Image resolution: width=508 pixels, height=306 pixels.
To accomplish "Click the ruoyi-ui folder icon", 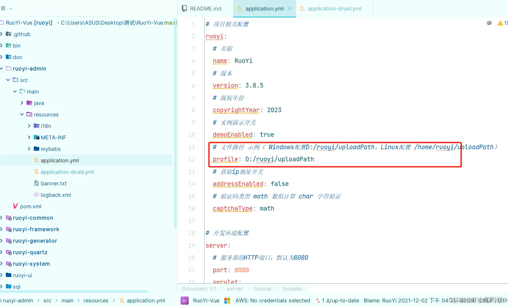I will coord(9,275).
